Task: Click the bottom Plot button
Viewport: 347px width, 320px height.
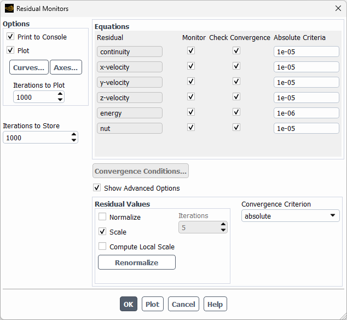Action: click(x=153, y=304)
